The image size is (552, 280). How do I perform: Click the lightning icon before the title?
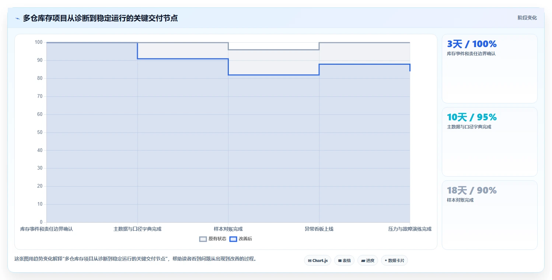17,18
